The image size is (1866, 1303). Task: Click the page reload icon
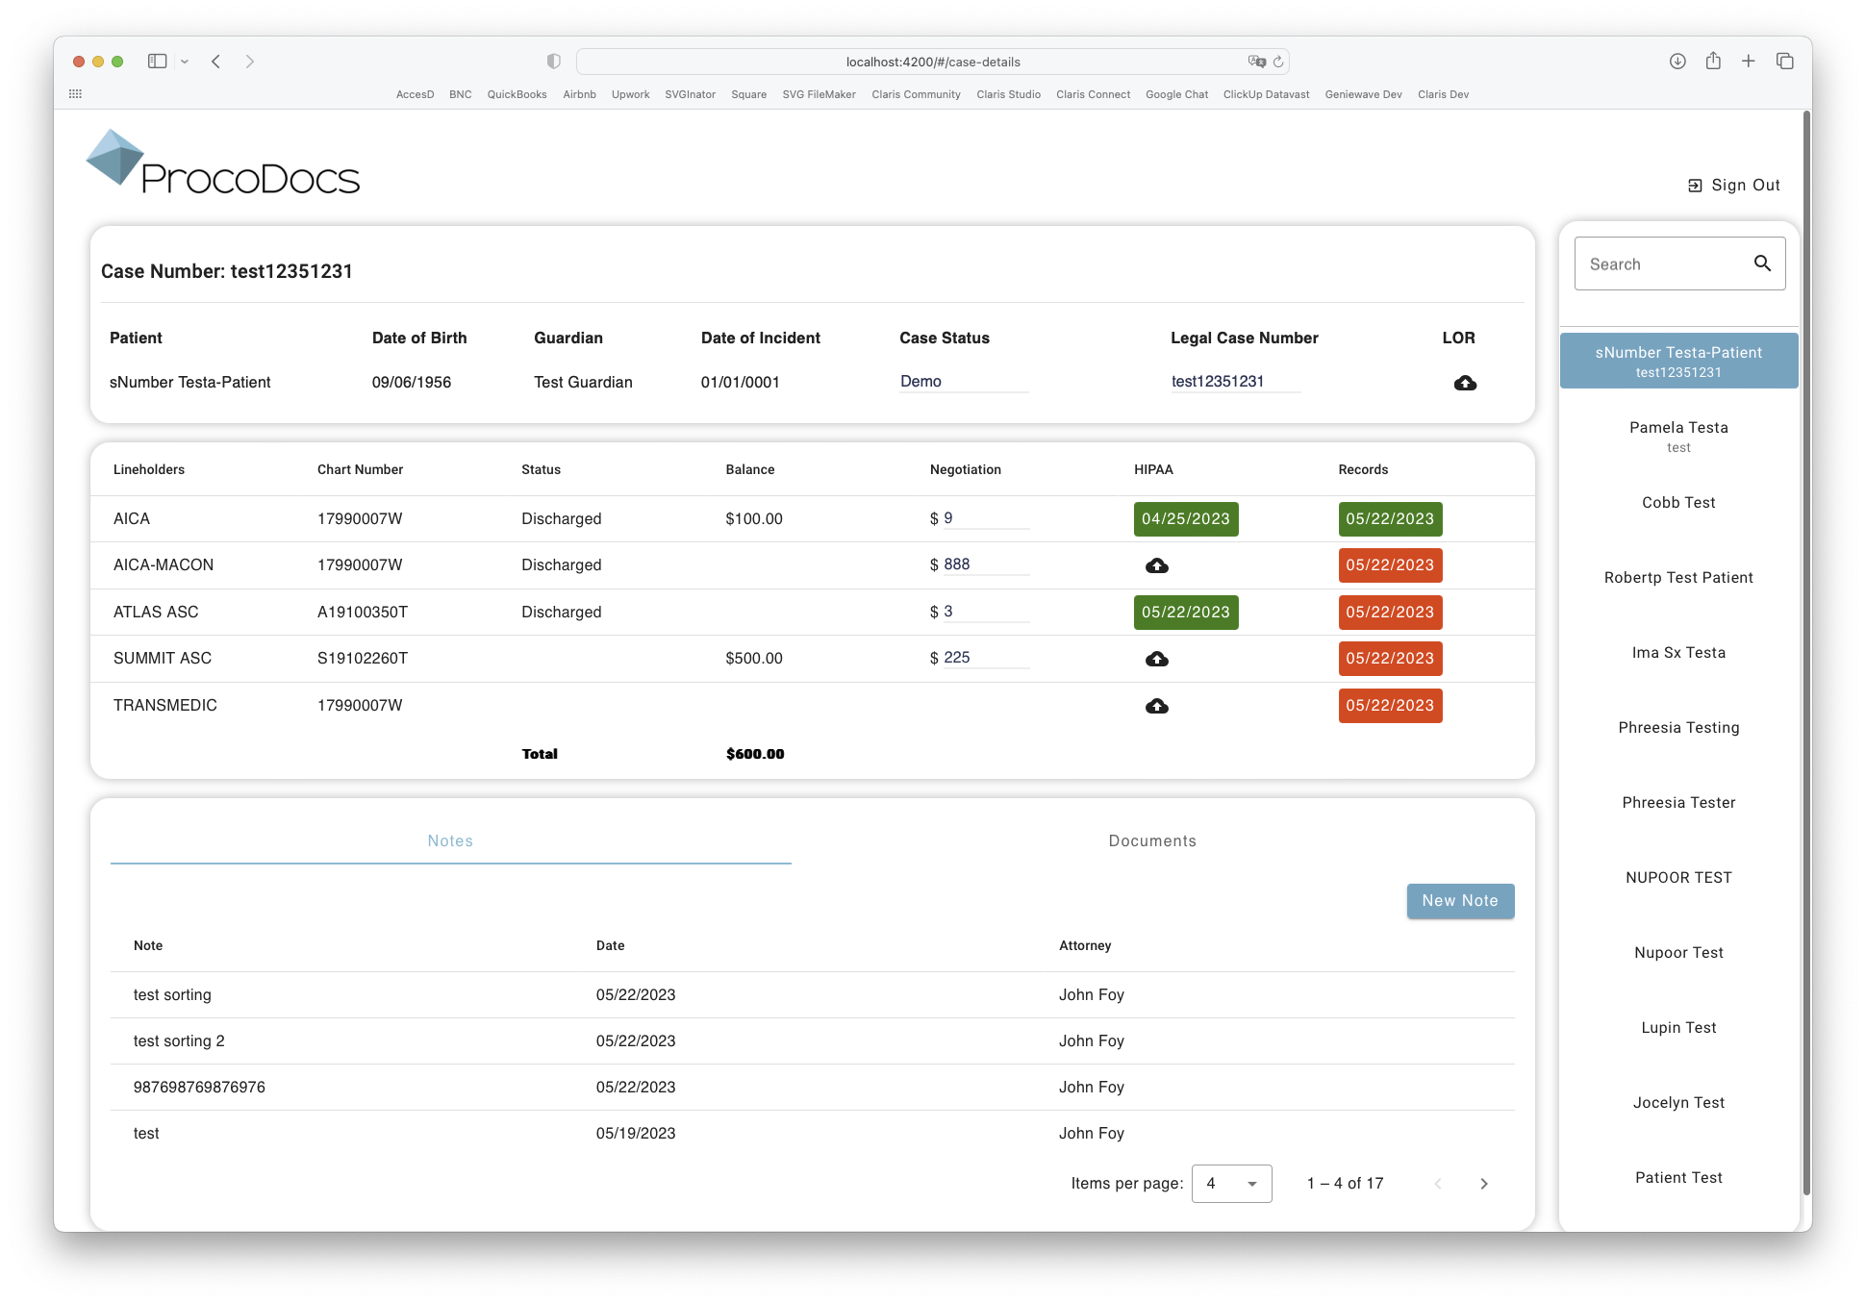1278,62
